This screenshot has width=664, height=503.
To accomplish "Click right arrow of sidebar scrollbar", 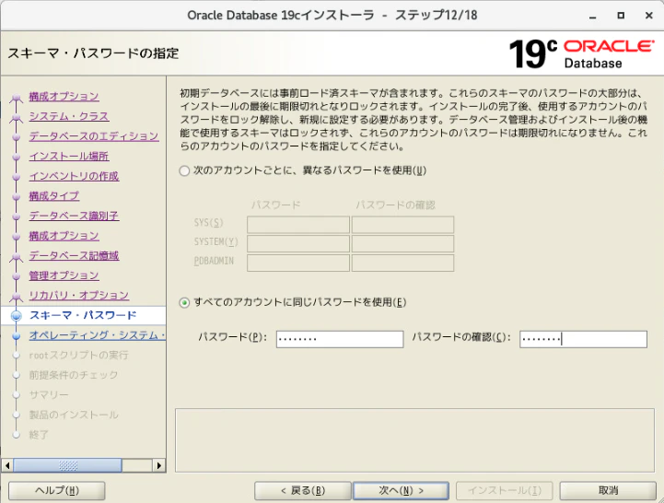I will 158,465.
